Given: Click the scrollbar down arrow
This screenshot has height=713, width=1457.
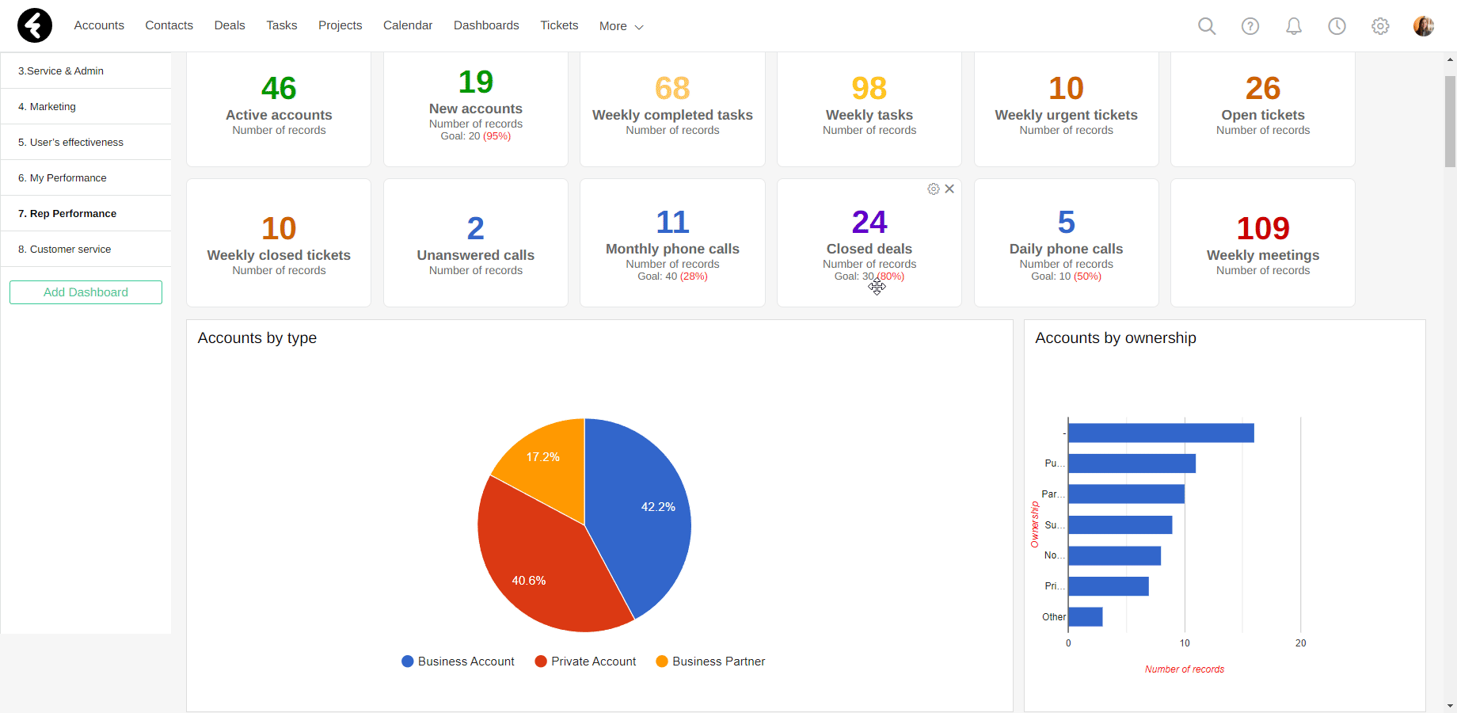Looking at the screenshot, I should tap(1450, 706).
